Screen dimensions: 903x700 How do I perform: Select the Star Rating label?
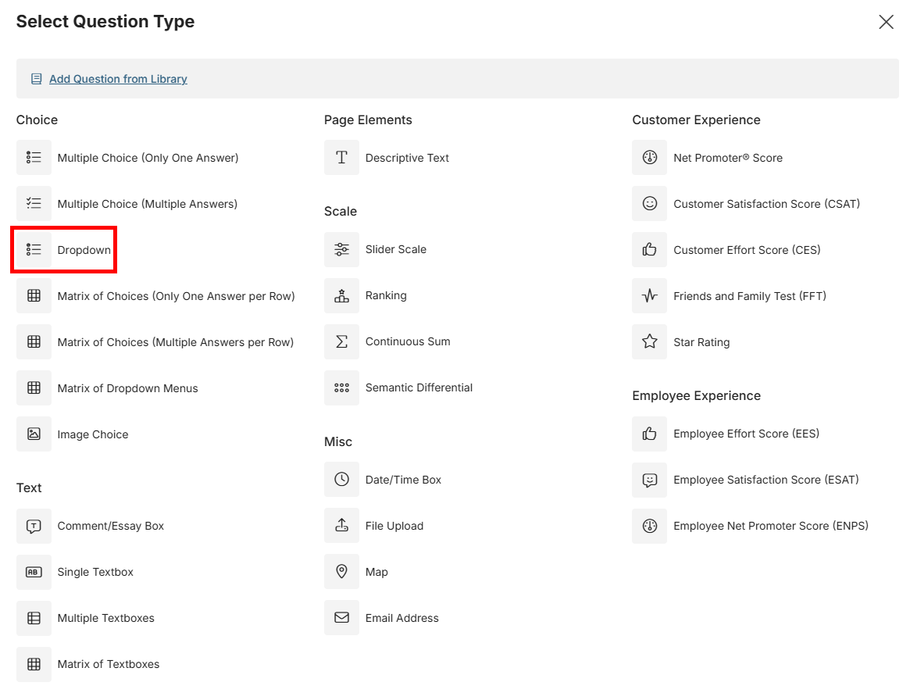[701, 342]
